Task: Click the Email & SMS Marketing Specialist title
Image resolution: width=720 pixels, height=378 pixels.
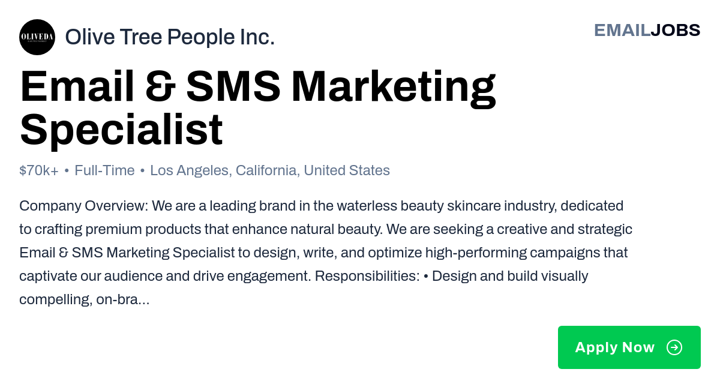Action: 258,109
